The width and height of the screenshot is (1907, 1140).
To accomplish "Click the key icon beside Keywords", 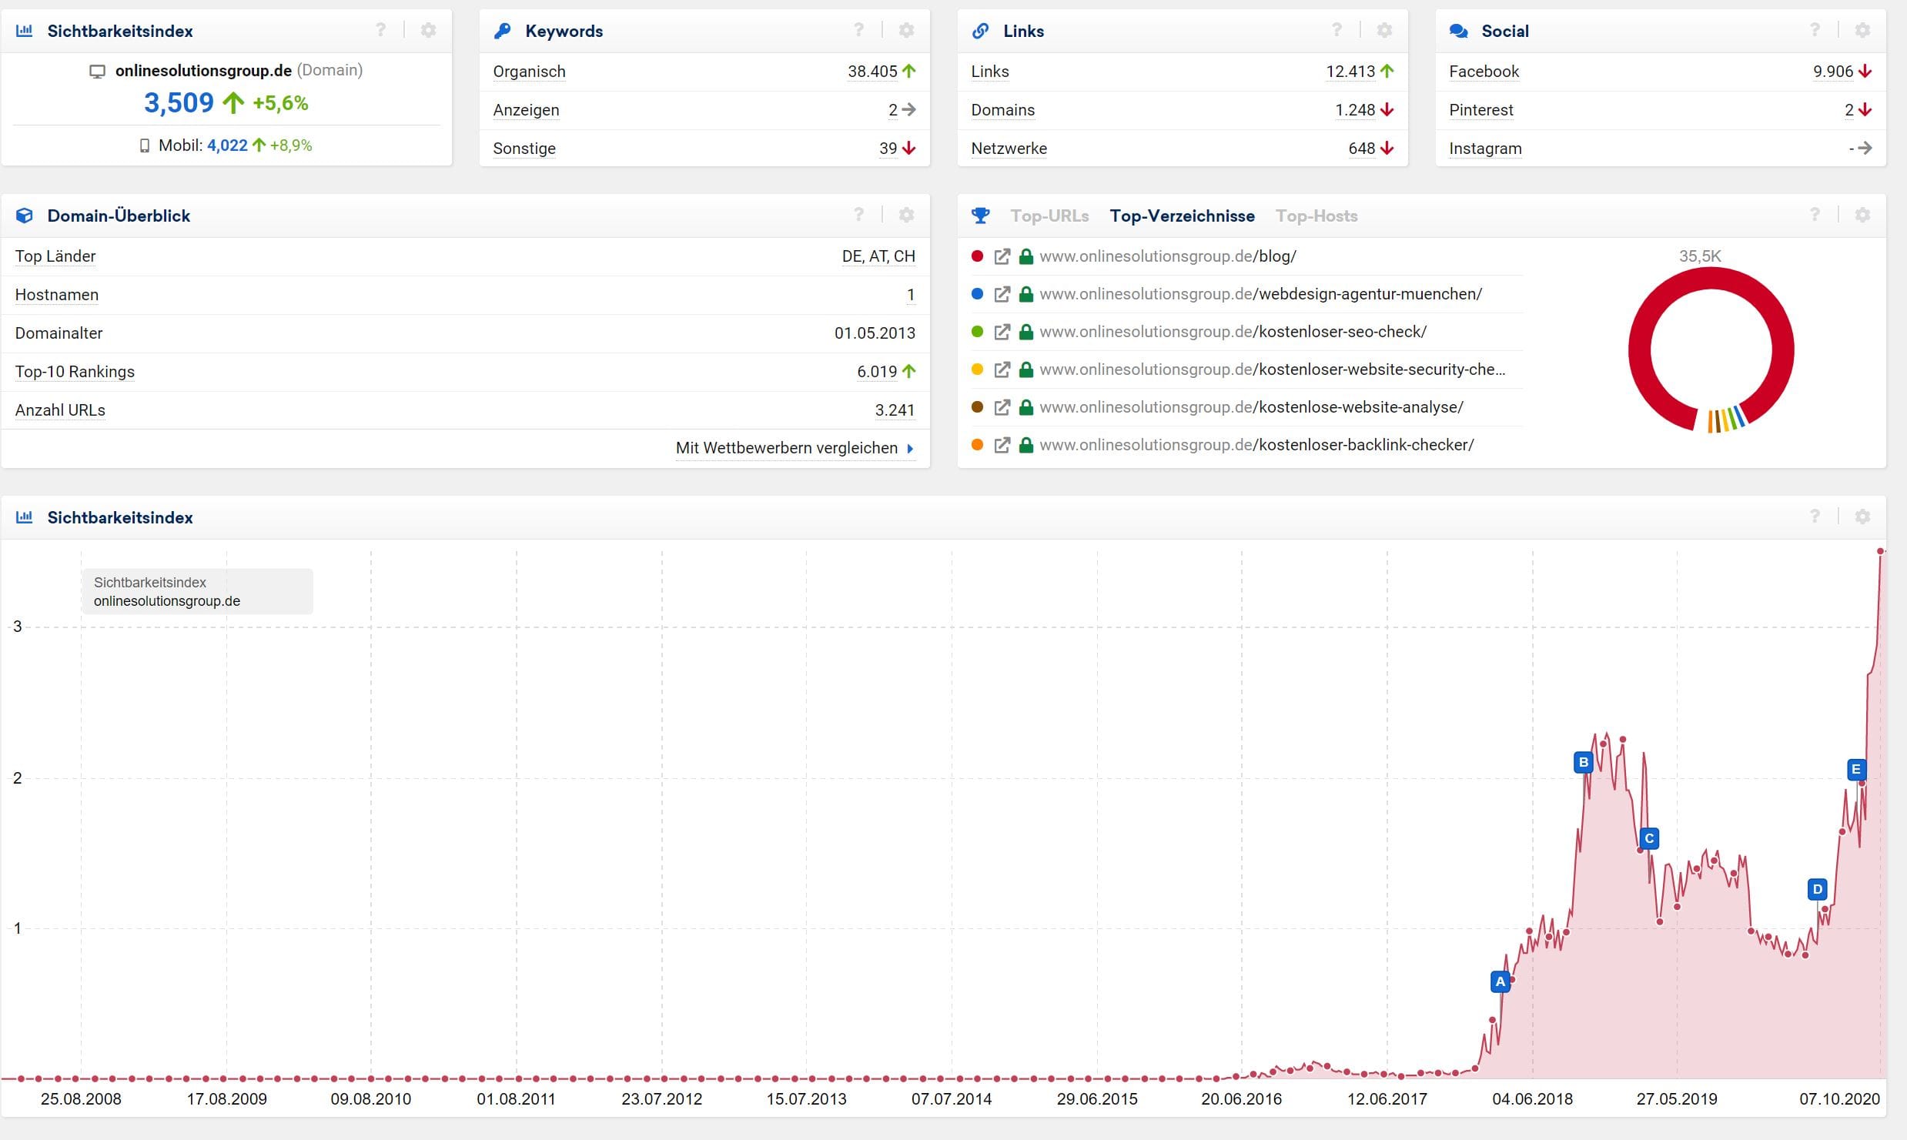I will pos(502,31).
